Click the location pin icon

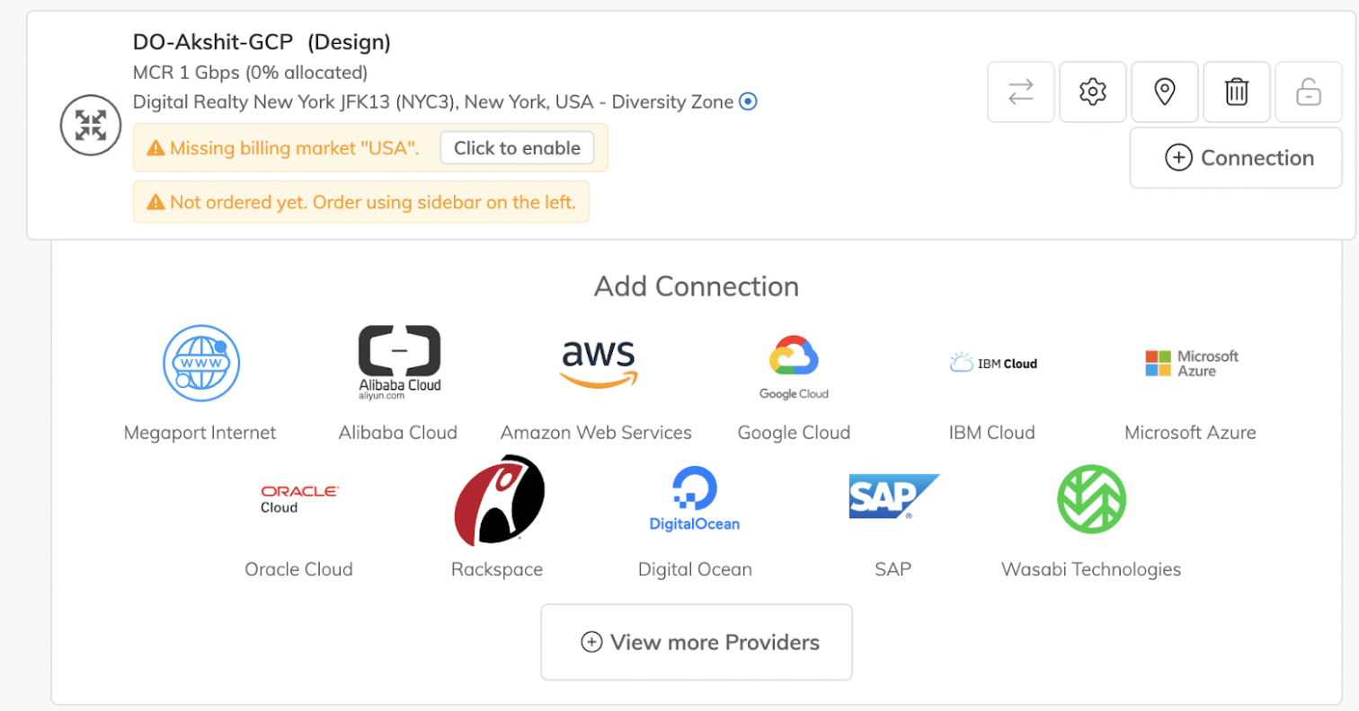1165,92
